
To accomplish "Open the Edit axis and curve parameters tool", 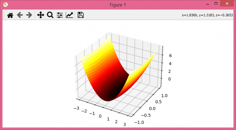I will (69, 15).
